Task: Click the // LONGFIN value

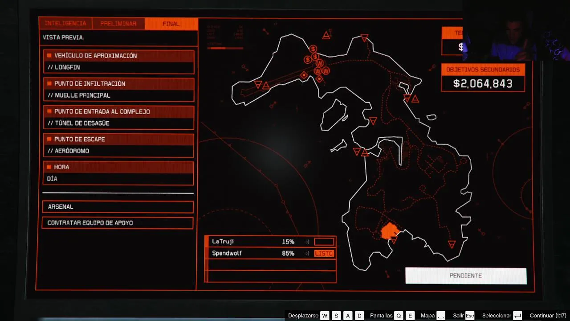Action: click(64, 67)
